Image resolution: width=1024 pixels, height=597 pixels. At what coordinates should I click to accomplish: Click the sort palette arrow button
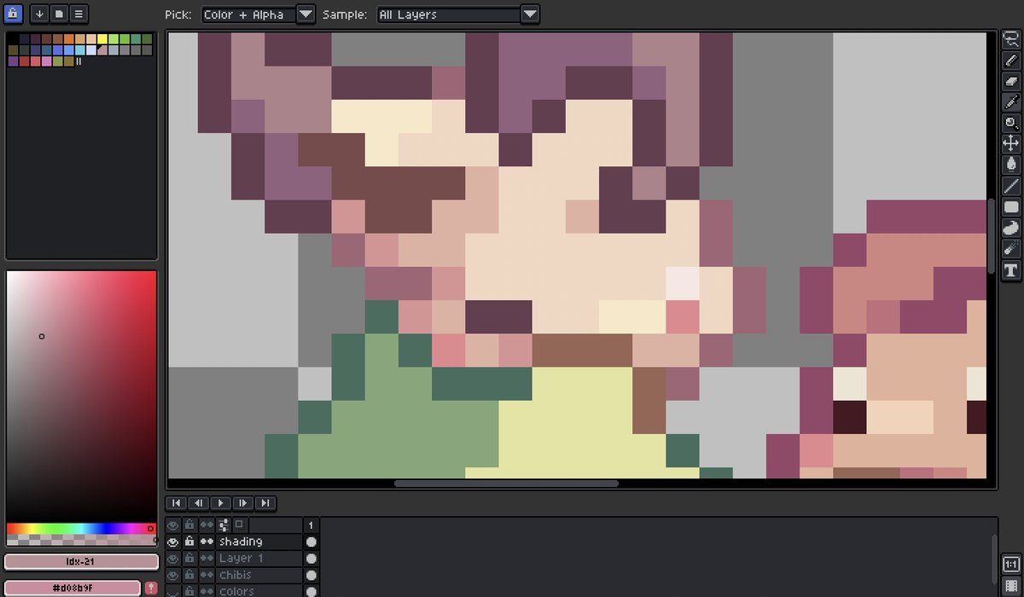39,14
